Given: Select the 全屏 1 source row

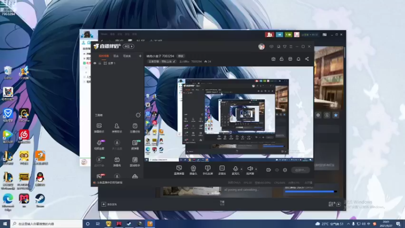Looking at the screenshot, I should tap(117, 63).
